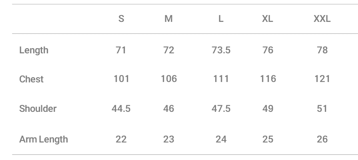Click Chest value 106 for size M
Viewport: 358px width, 160px height.
tap(169, 79)
